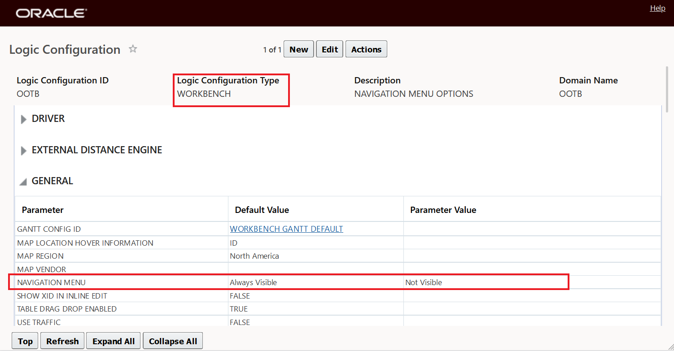This screenshot has width=674, height=351.
Task: Click the WORKBENCH configuration type value
Action: pos(204,94)
